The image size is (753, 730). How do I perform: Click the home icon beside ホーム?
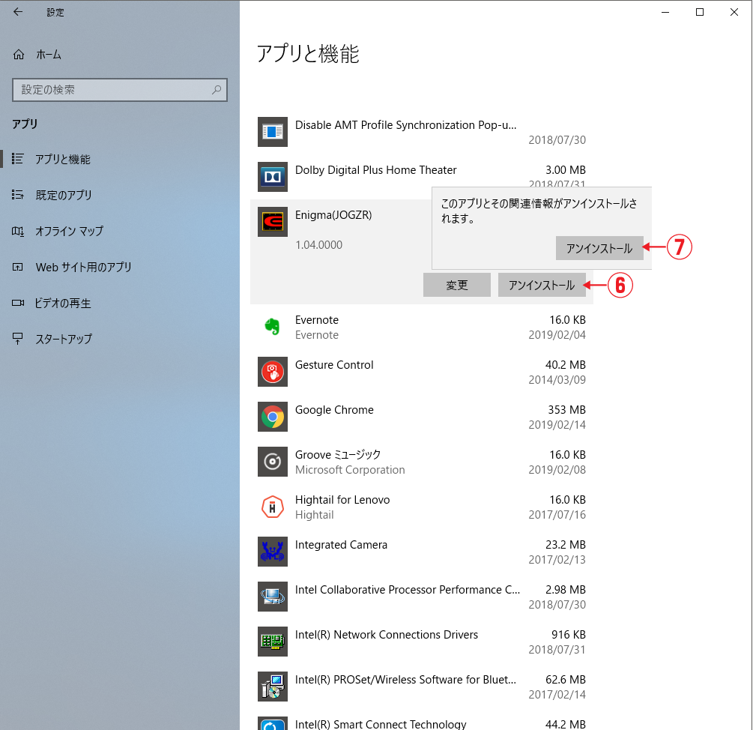[x=18, y=55]
